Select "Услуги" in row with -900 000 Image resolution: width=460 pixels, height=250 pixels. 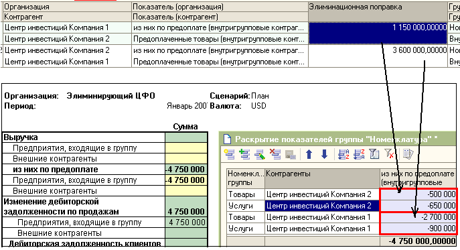click(245, 229)
